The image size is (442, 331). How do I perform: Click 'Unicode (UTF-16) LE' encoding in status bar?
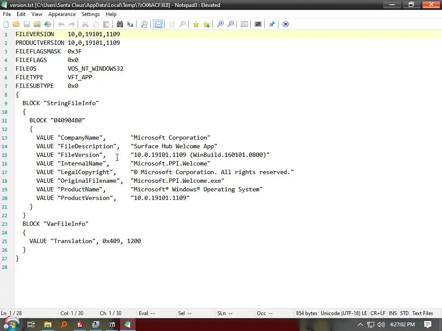(x=344, y=313)
